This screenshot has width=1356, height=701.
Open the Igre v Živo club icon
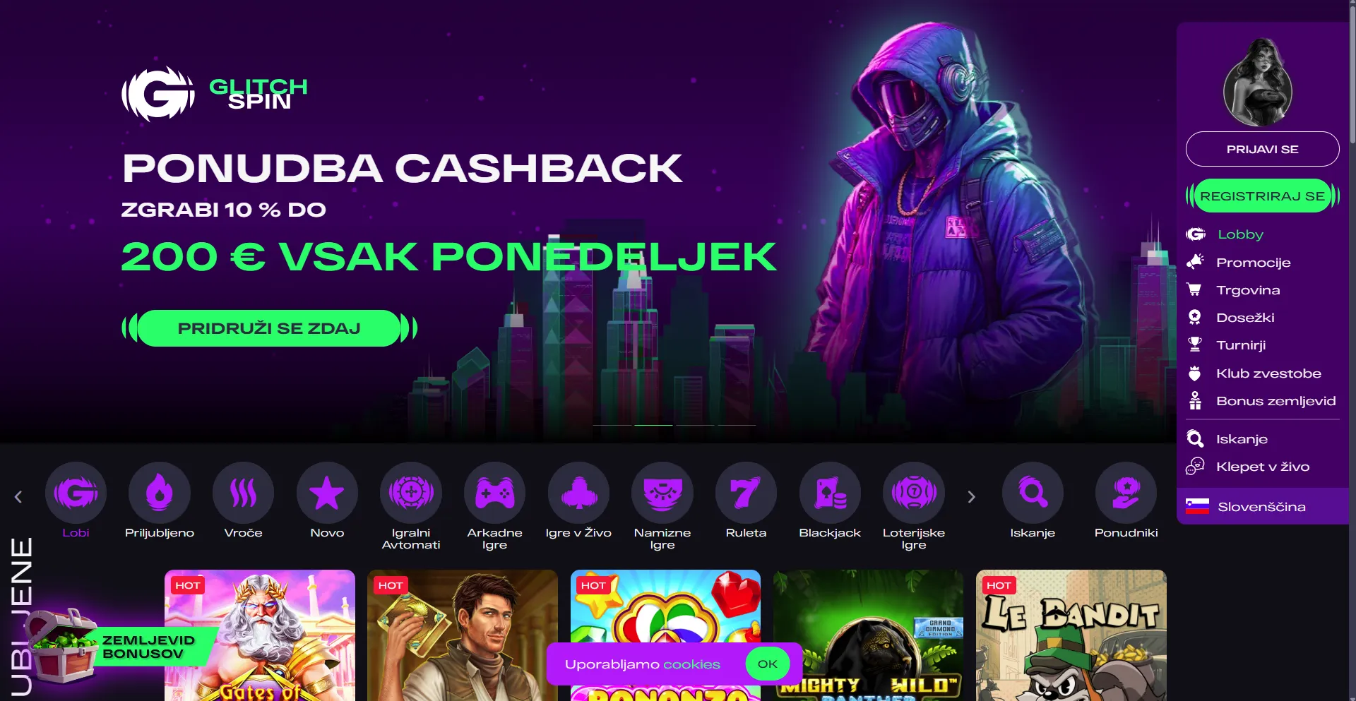point(578,493)
